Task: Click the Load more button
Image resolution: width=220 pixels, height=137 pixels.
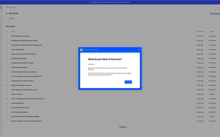Action: 123,127
